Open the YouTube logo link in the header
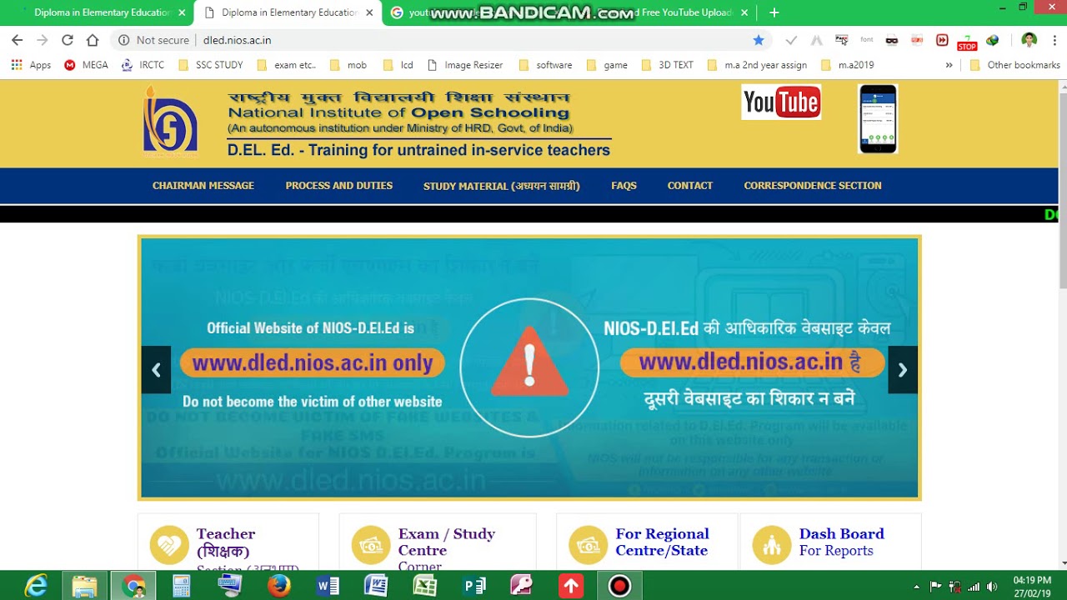 pos(781,102)
